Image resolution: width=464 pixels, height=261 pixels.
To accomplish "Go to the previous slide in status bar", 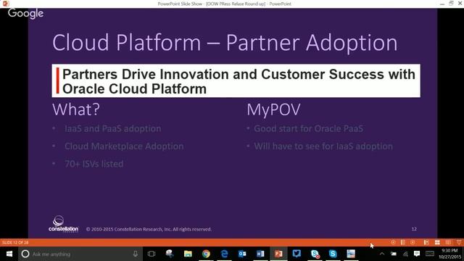I will click(x=393, y=242).
